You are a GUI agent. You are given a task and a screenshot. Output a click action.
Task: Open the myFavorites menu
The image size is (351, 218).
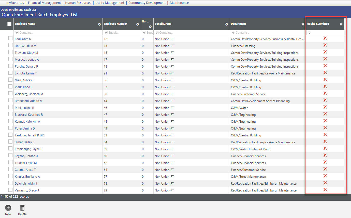click(15, 3)
